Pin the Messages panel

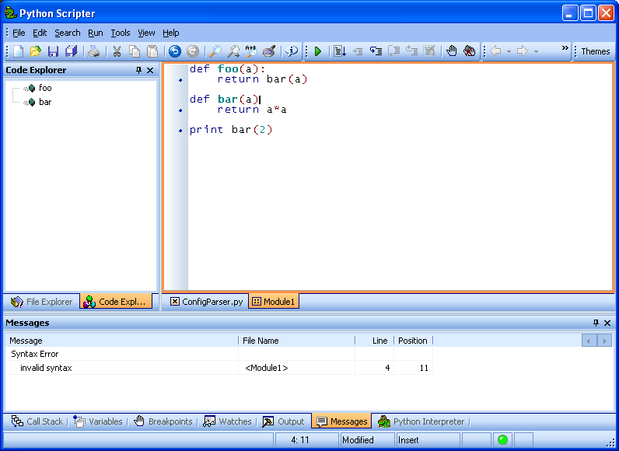coord(596,323)
